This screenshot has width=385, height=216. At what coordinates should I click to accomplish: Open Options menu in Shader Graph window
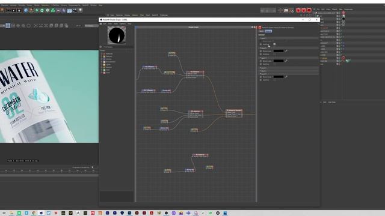tap(123, 24)
